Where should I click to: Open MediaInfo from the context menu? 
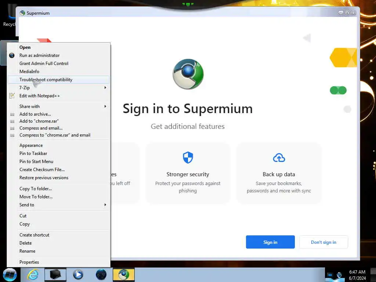point(58,72)
